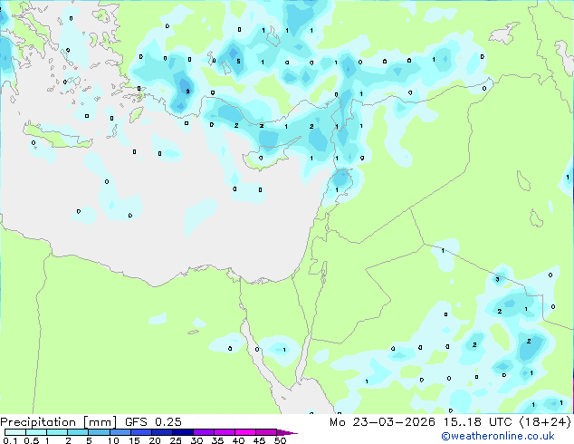Screen dimensions: 574x444
Task: Pick the 10–15 mm blue legend swatch
Action: coord(120,432)
